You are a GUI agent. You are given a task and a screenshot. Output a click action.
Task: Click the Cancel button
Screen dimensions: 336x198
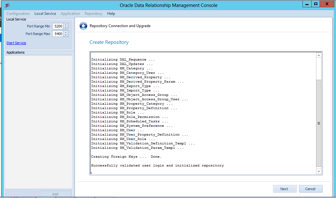pos(311,189)
